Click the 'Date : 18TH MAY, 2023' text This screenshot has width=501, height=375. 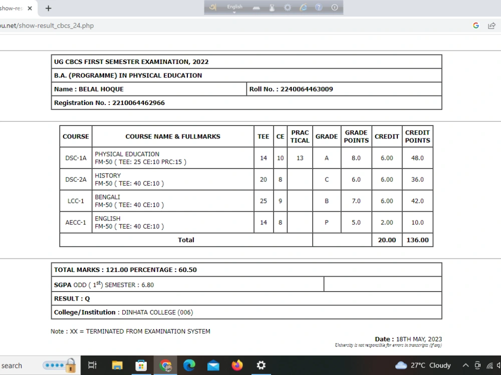click(x=408, y=339)
